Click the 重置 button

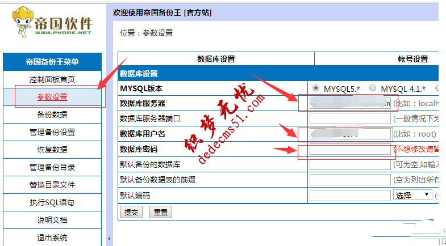pyautogui.click(x=161, y=212)
